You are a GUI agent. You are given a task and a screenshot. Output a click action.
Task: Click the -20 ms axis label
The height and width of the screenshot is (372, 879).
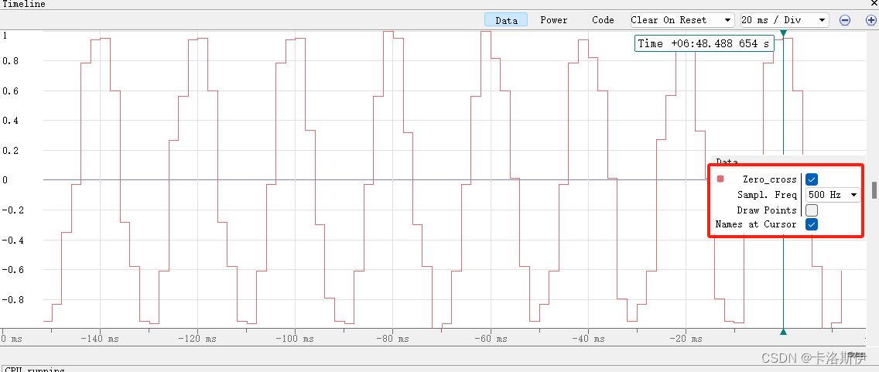coord(686,339)
